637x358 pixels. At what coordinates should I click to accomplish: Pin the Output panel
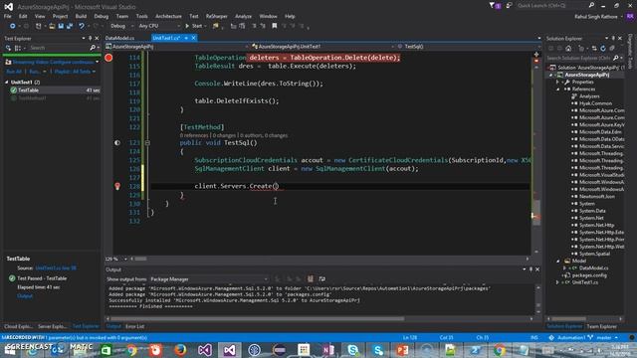coord(531,269)
